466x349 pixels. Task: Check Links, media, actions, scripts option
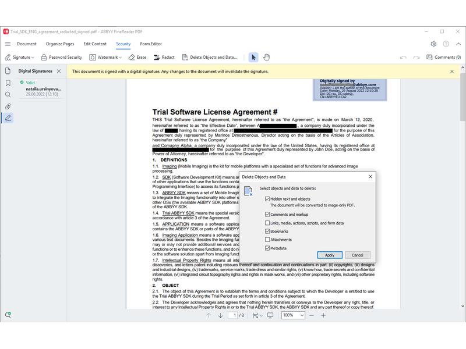tap(267, 223)
